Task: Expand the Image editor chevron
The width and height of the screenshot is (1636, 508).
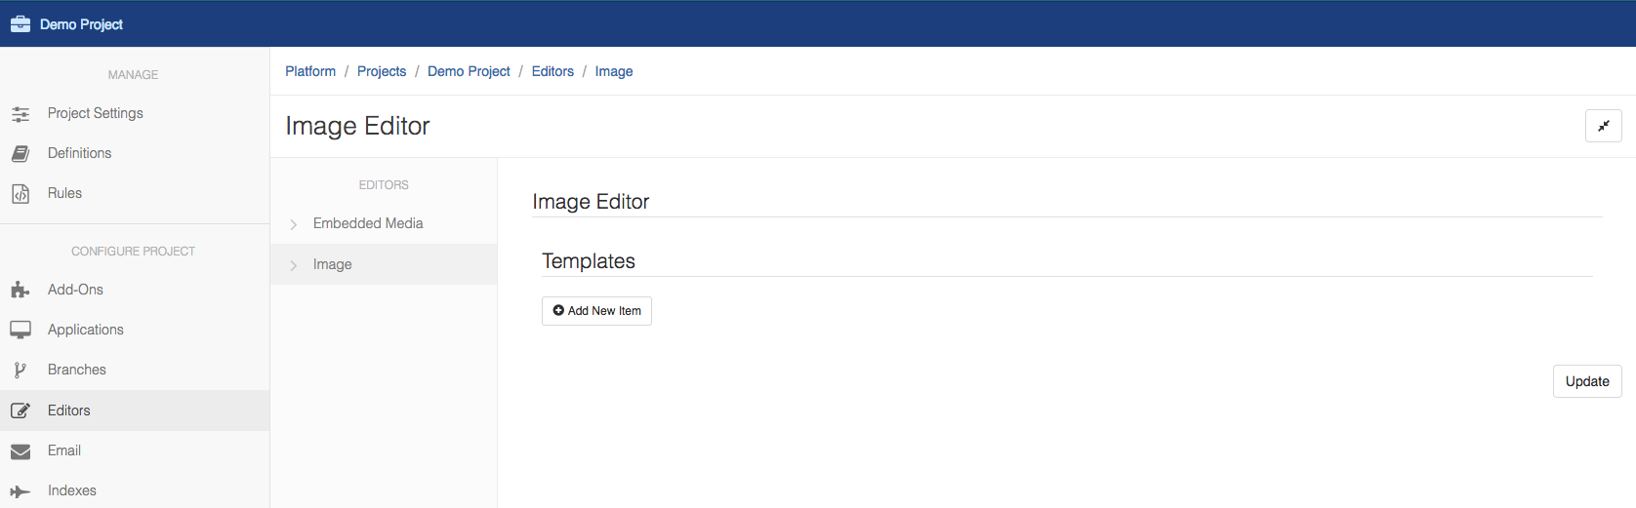Action: pyautogui.click(x=294, y=265)
